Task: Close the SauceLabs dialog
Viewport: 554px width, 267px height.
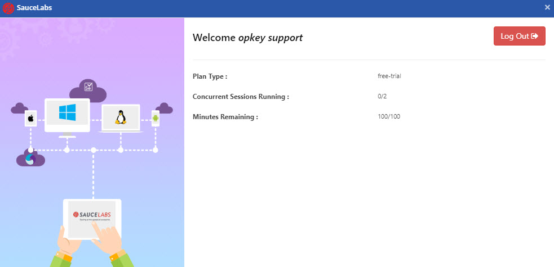Action: click(x=547, y=7)
